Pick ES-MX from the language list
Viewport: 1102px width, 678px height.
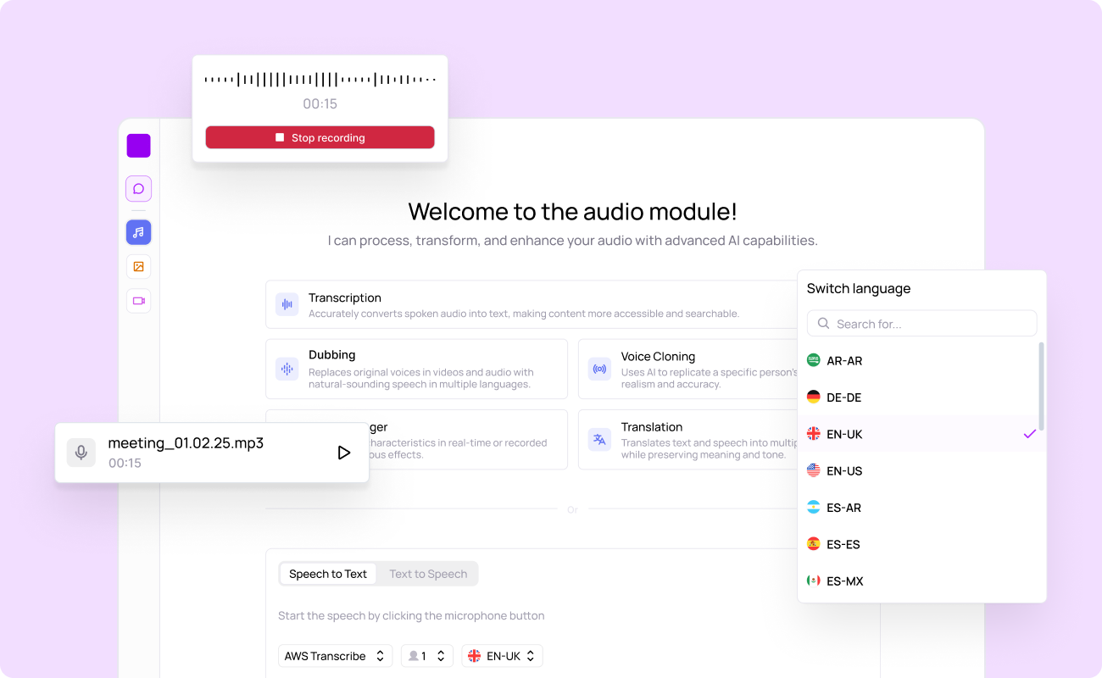[x=918, y=581]
